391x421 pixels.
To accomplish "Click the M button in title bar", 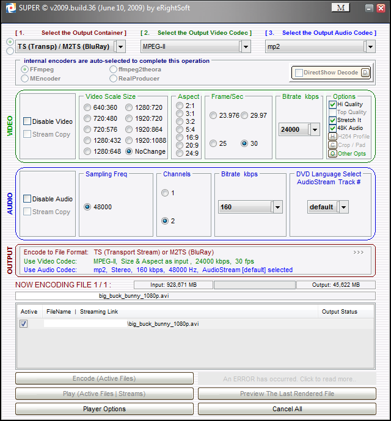I will (340, 7).
